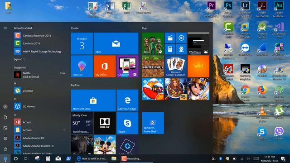
Task: Click the Create group title
Action: [74, 28]
